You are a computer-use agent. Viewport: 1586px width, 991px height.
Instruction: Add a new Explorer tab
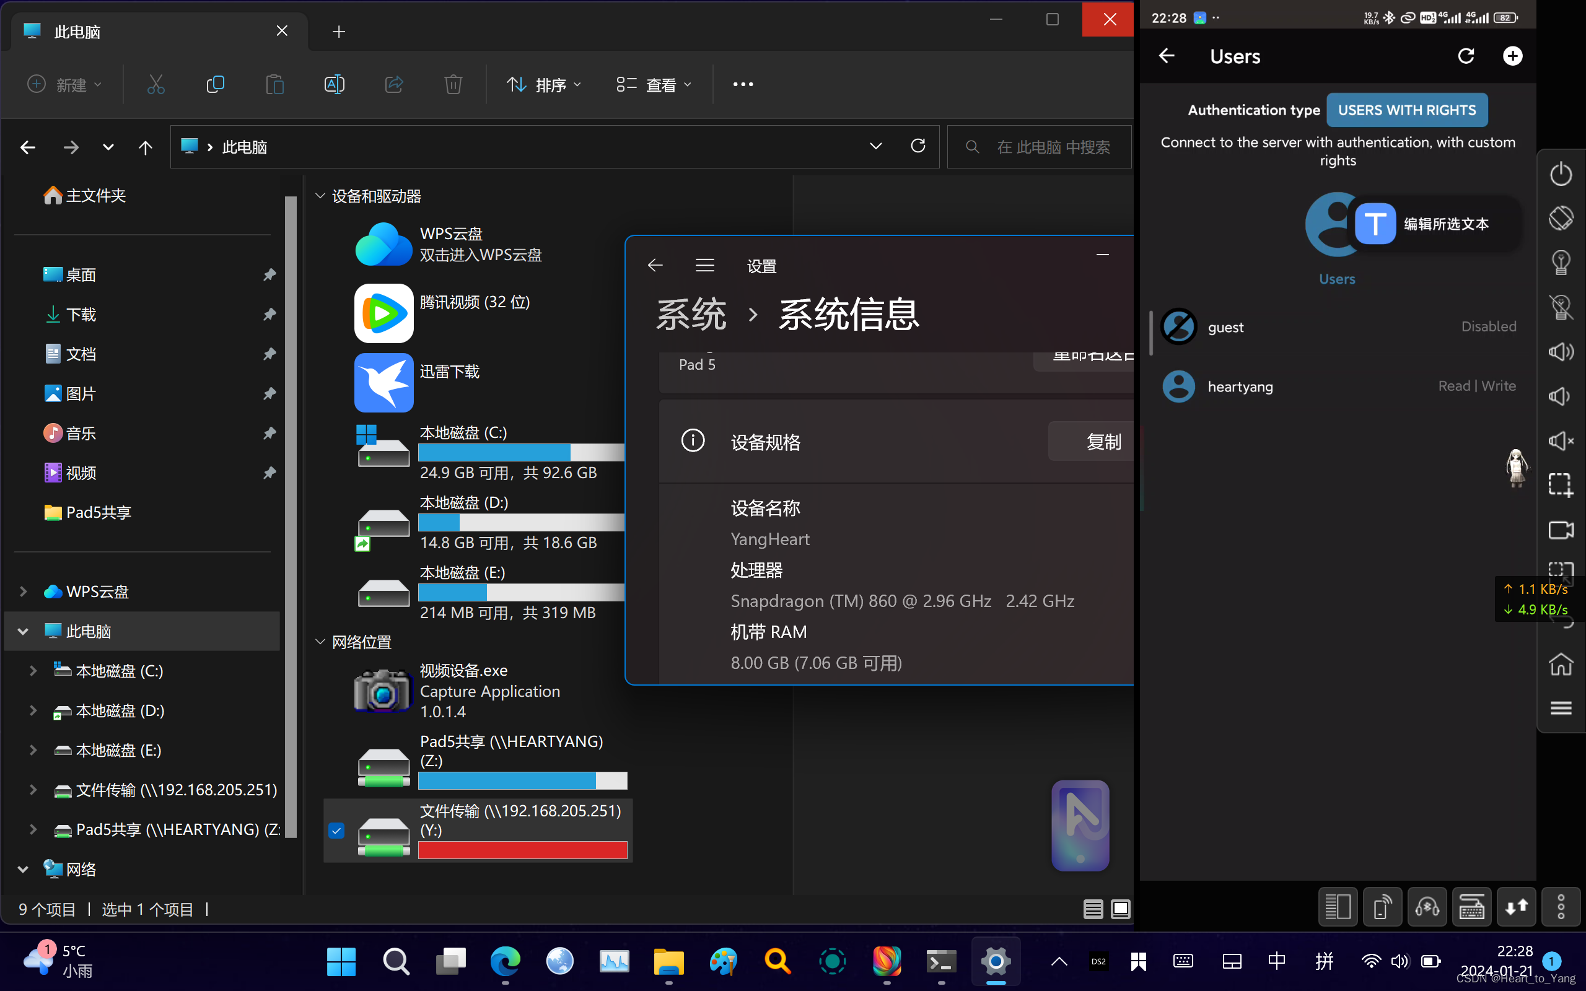[338, 32]
